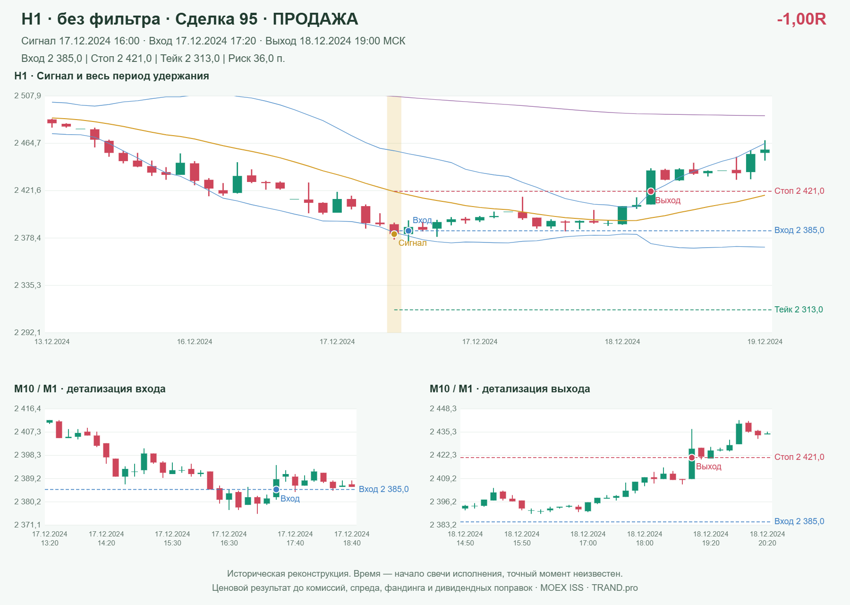Click the heading "M10 / M1 · детализация входа"
Viewport: 850px width, 605px height.
tap(90, 389)
